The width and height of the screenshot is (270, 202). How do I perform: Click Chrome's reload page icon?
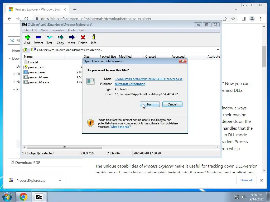coord(26,19)
